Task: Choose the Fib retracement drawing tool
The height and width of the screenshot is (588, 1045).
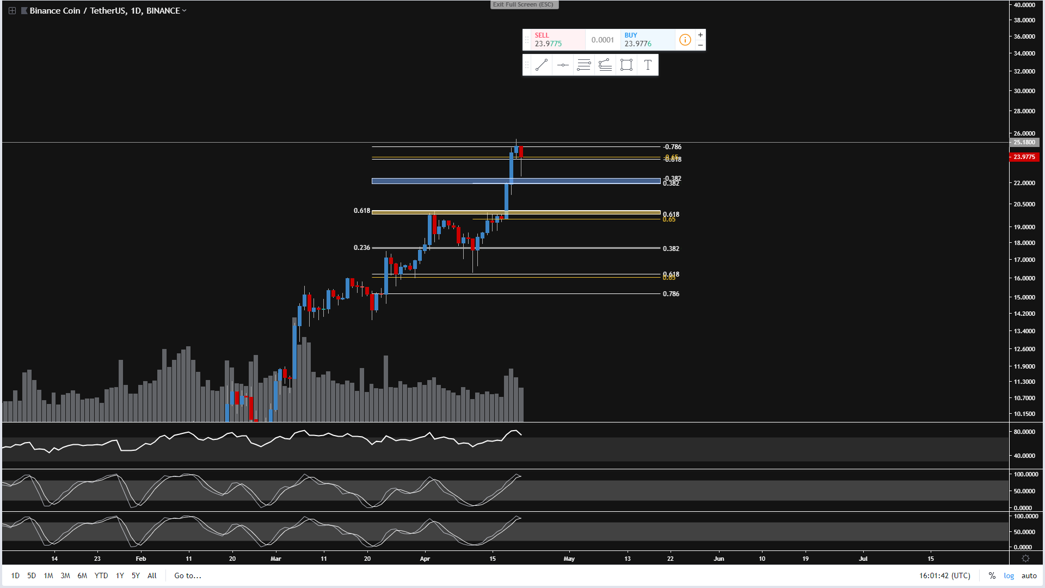Action: (x=583, y=65)
